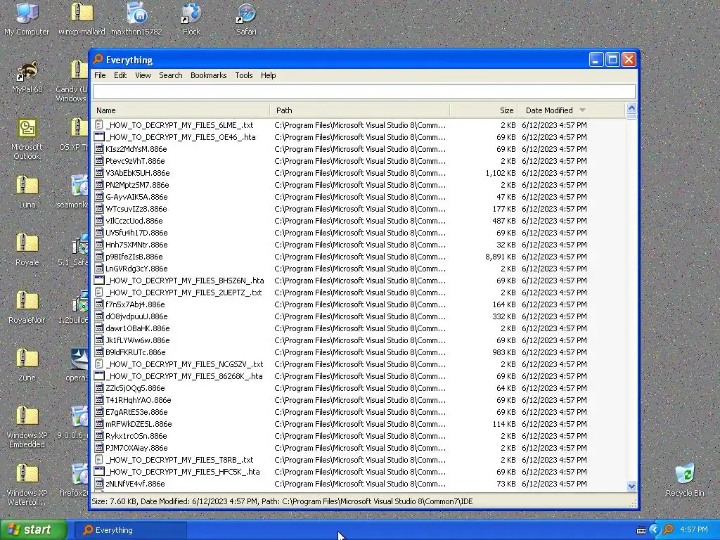Select file name dO8jvdpuuU.886e
Viewport: 720px width, 540px height.
click(136, 316)
